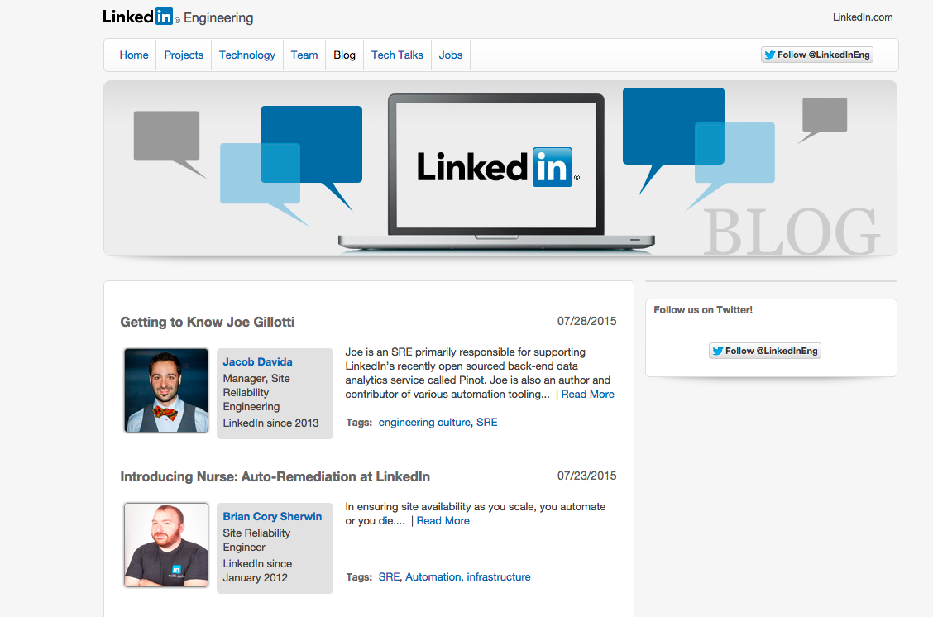Open the 'engineering culture' tag
933x617 pixels.
tap(424, 422)
